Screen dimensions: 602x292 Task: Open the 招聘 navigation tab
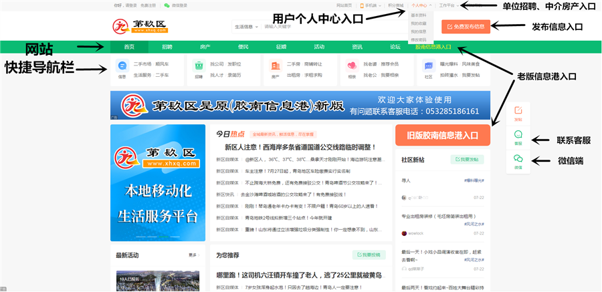[x=167, y=47]
